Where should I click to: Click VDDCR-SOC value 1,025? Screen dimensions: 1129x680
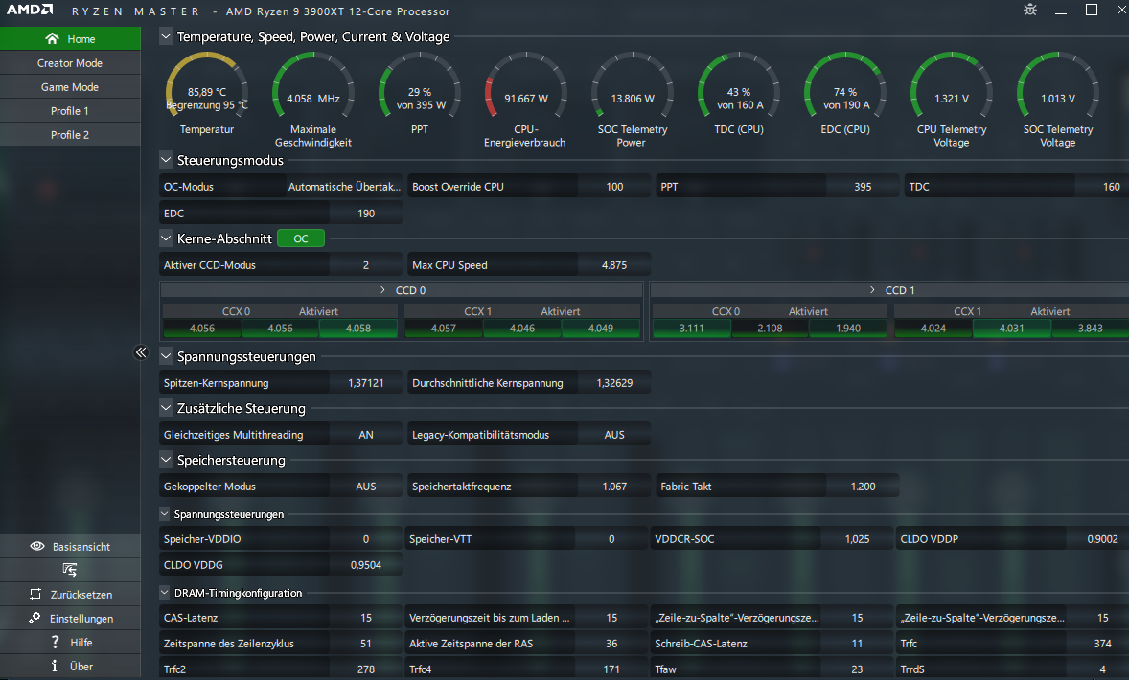pyautogui.click(x=857, y=539)
